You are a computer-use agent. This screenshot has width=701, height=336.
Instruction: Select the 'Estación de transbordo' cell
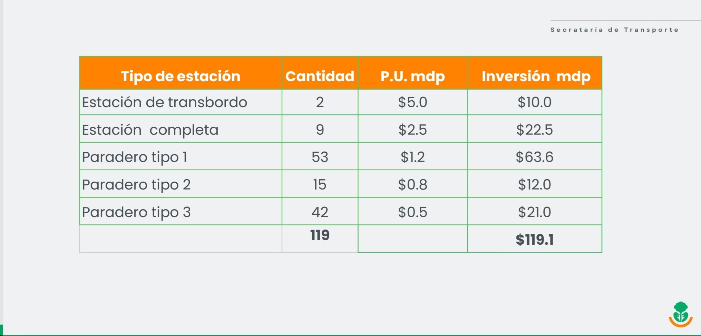pyautogui.click(x=165, y=102)
